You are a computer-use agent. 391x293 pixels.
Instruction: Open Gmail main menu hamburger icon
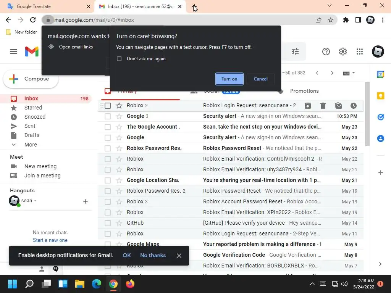[14, 52]
